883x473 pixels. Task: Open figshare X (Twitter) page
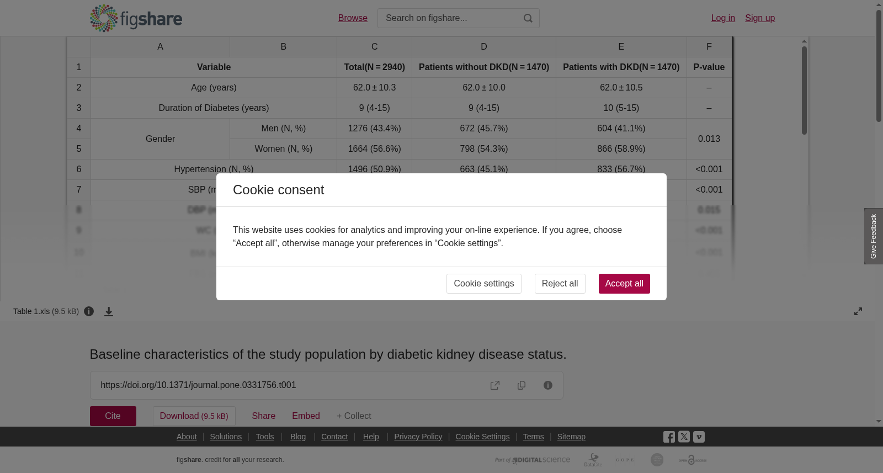coord(684,437)
